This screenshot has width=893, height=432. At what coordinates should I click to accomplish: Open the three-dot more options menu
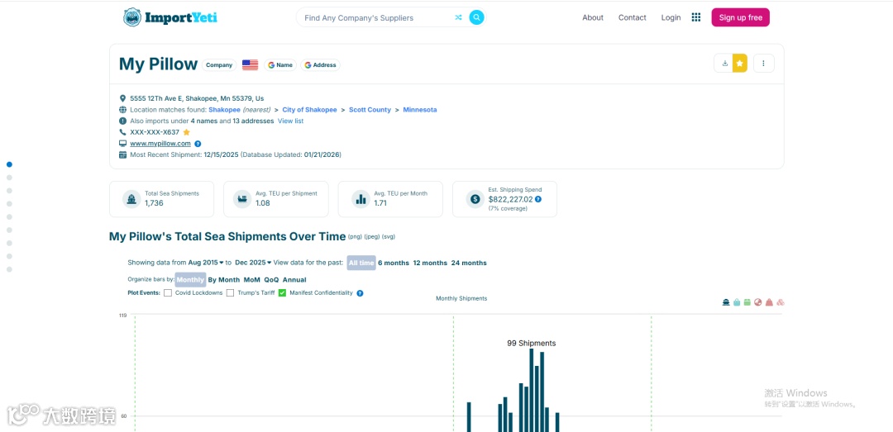(764, 63)
